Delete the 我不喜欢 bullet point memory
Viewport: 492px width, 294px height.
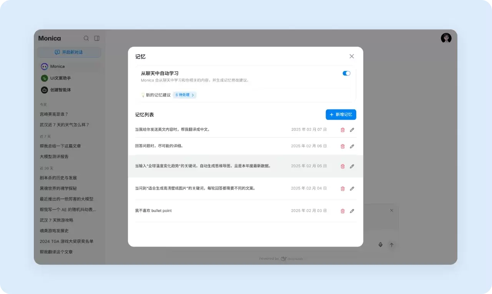(x=342, y=211)
